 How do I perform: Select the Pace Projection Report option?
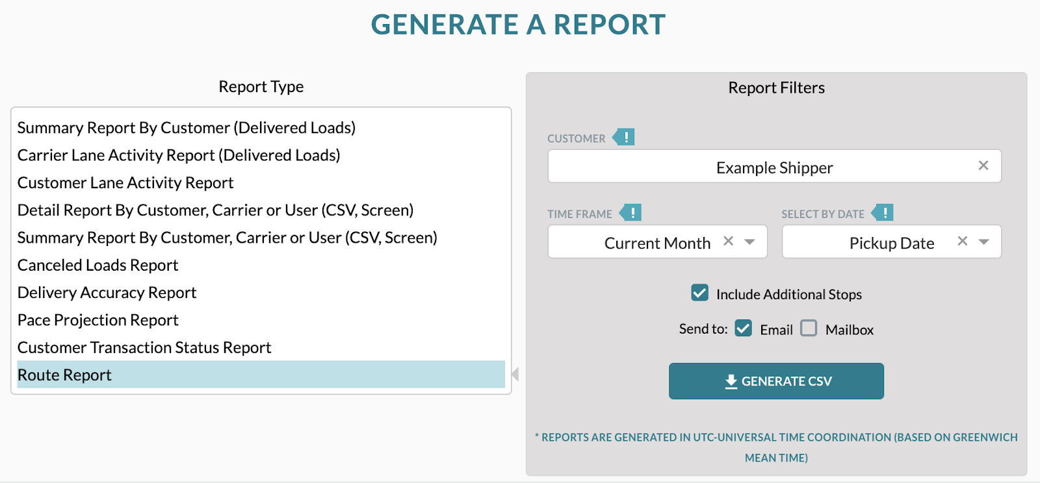(97, 319)
